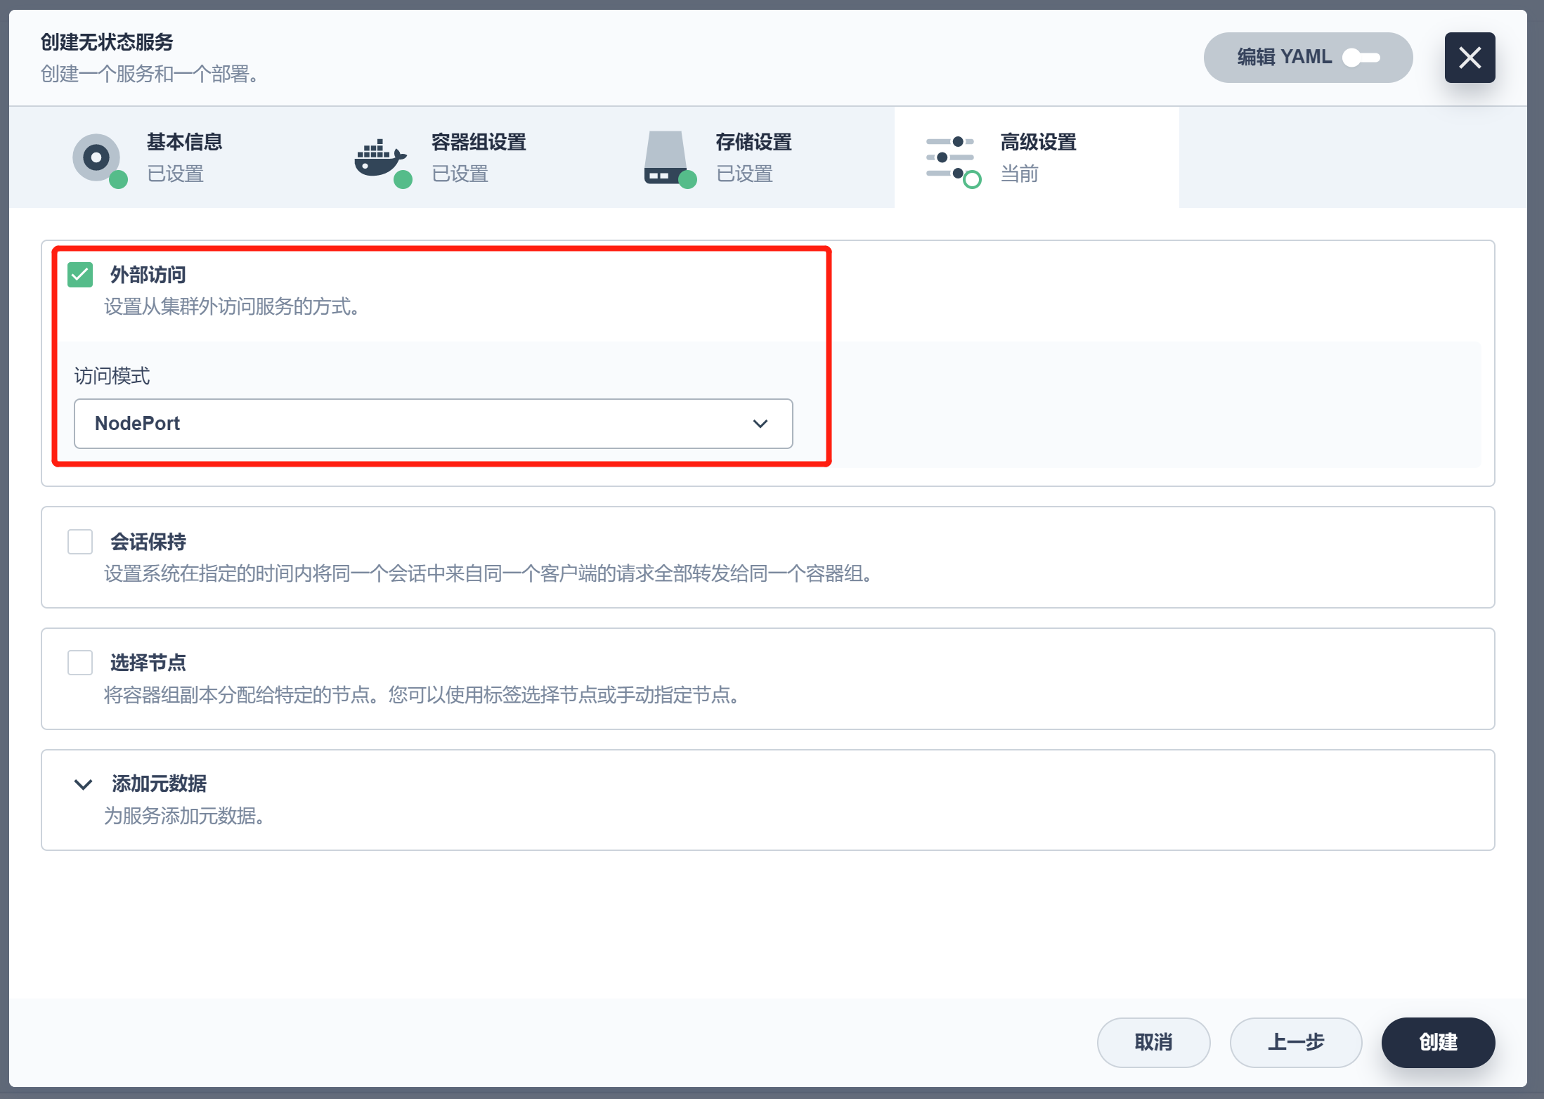The width and height of the screenshot is (1544, 1099).
Task: Click the 上一步 button
Action: pyautogui.click(x=1295, y=1042)
